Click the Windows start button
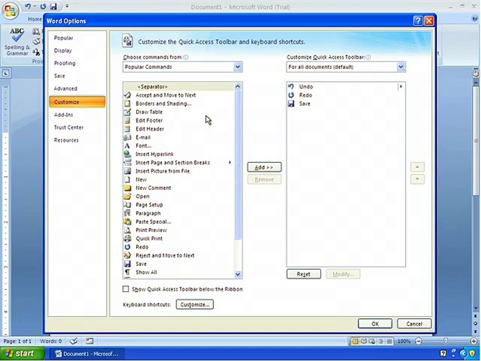The image size is (481, 361). click(22, 353)
